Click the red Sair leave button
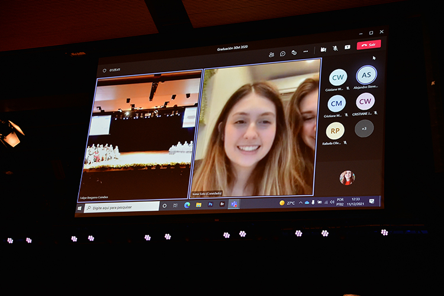Screen dimensions: 444x296 pyautogui.click(x=369, y=45)
